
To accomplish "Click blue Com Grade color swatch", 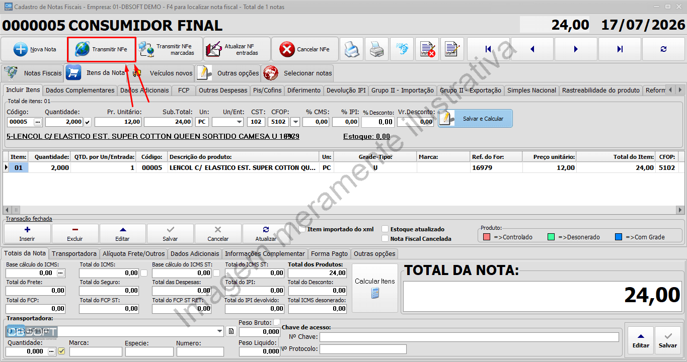I will [619, 237].
